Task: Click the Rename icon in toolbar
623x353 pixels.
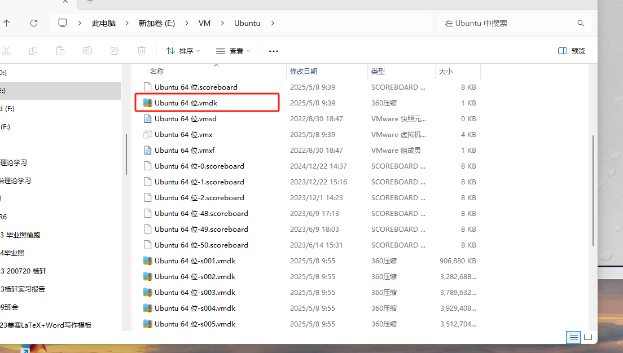Action: 87,51
